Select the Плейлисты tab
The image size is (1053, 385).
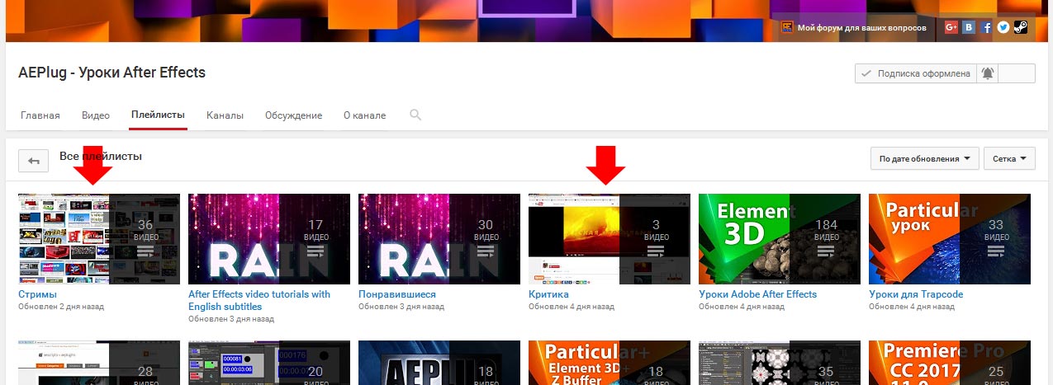pos(158,115)
